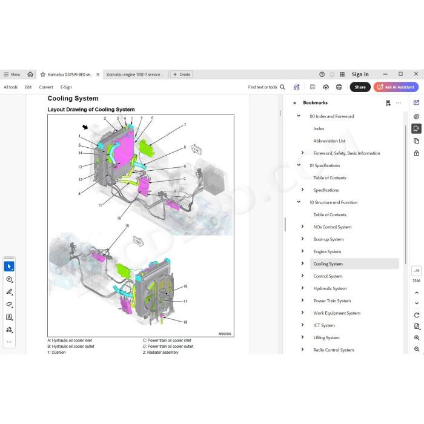Open the AI assistant panel icon in right rail
The width and height of the screenshot is (424, 424).
pyautogui.click(x=416, y=102)
